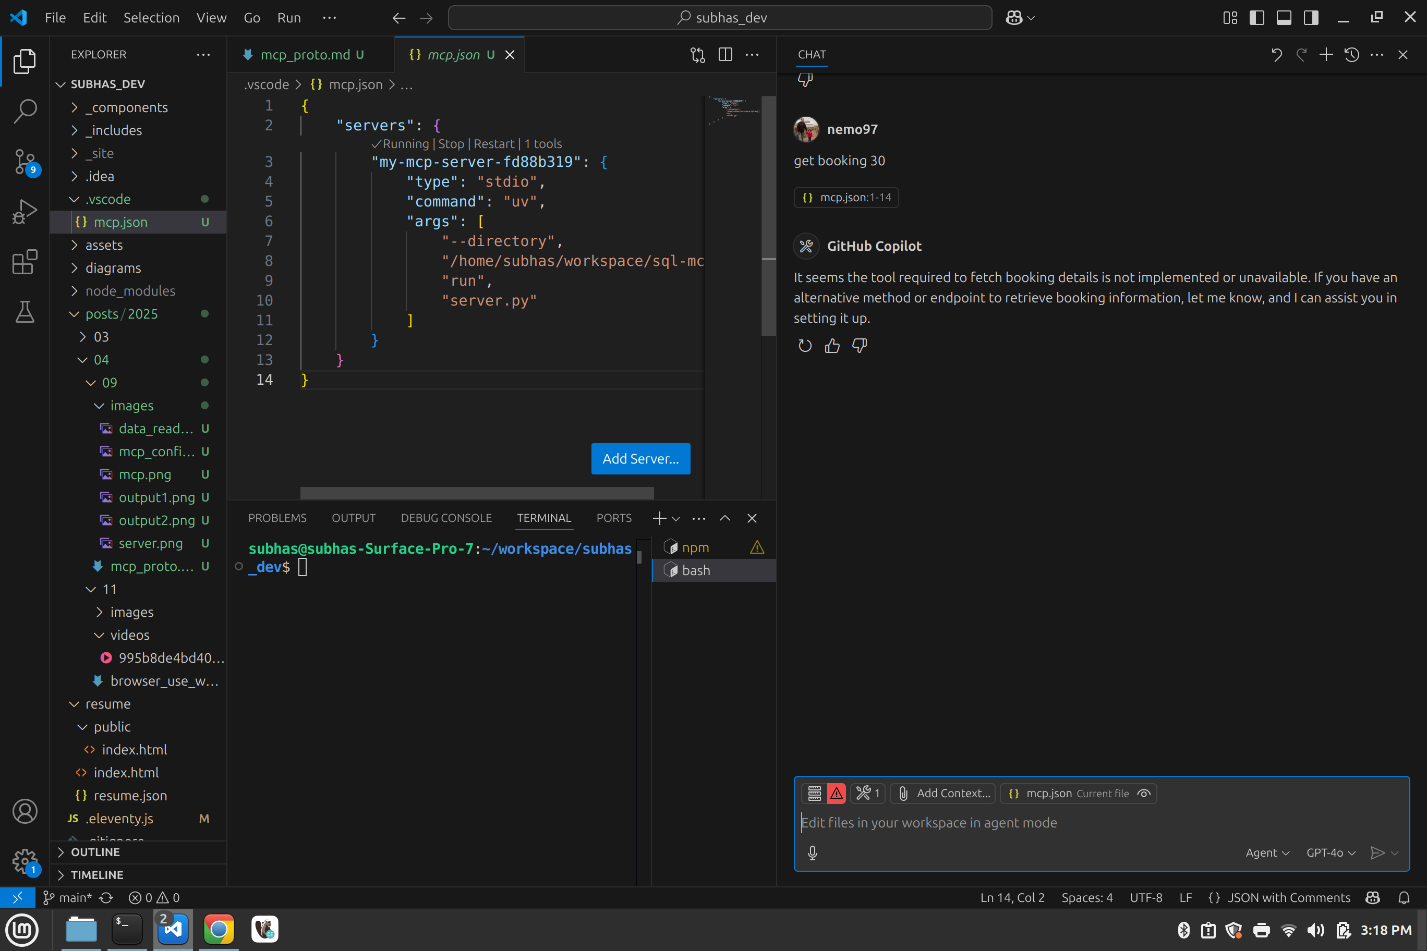Switch to PORTS panel tab

coord(613,518)
